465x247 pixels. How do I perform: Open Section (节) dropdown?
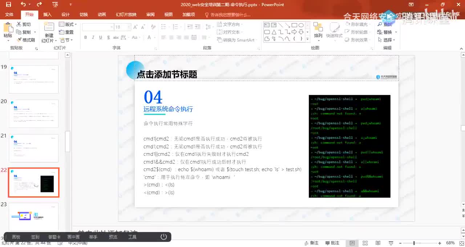point(67,40)
